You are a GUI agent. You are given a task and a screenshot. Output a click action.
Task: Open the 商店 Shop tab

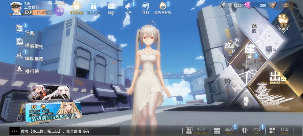(x=225, y=131)
